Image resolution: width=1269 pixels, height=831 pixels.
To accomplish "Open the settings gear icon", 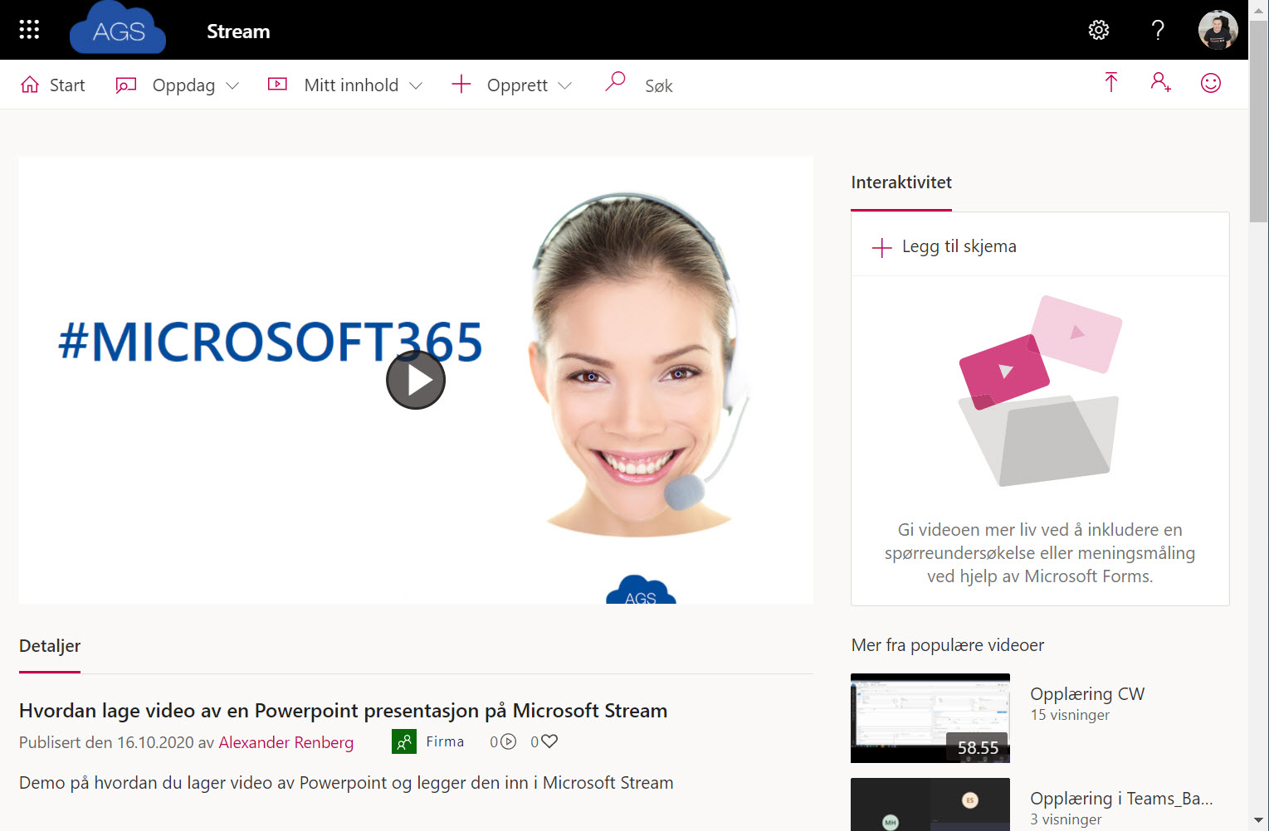I will (1099, 31).
